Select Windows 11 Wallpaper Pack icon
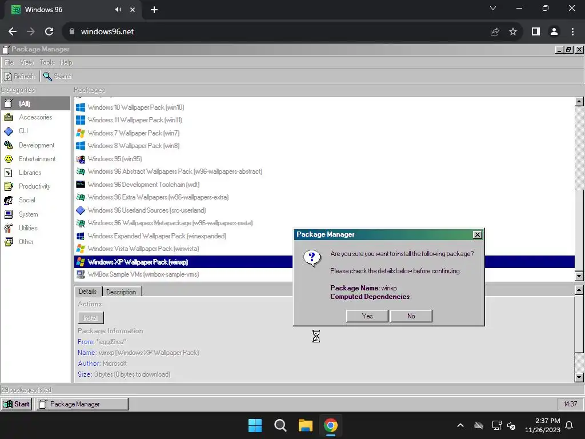This screenshot has height=439, width=585. click(x=80, y=120)
